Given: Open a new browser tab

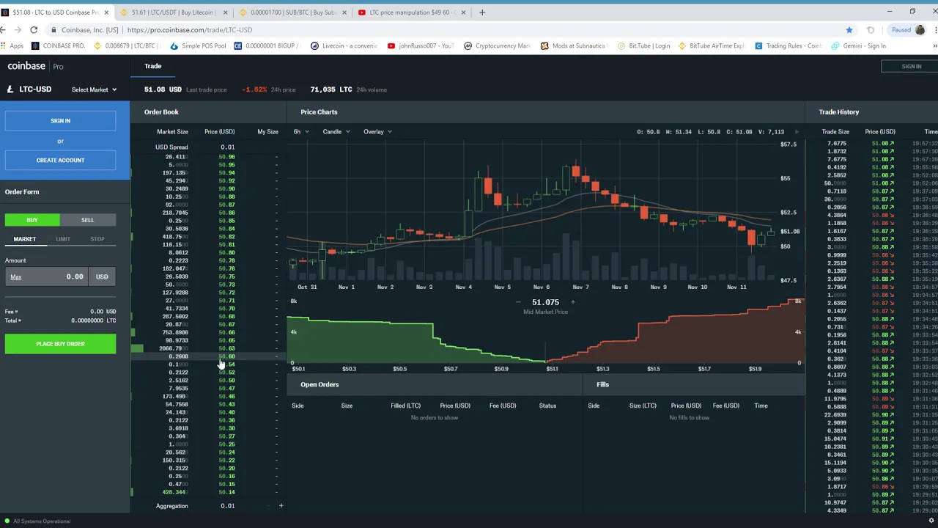Looking at the screenshot, I should (482, 12).
